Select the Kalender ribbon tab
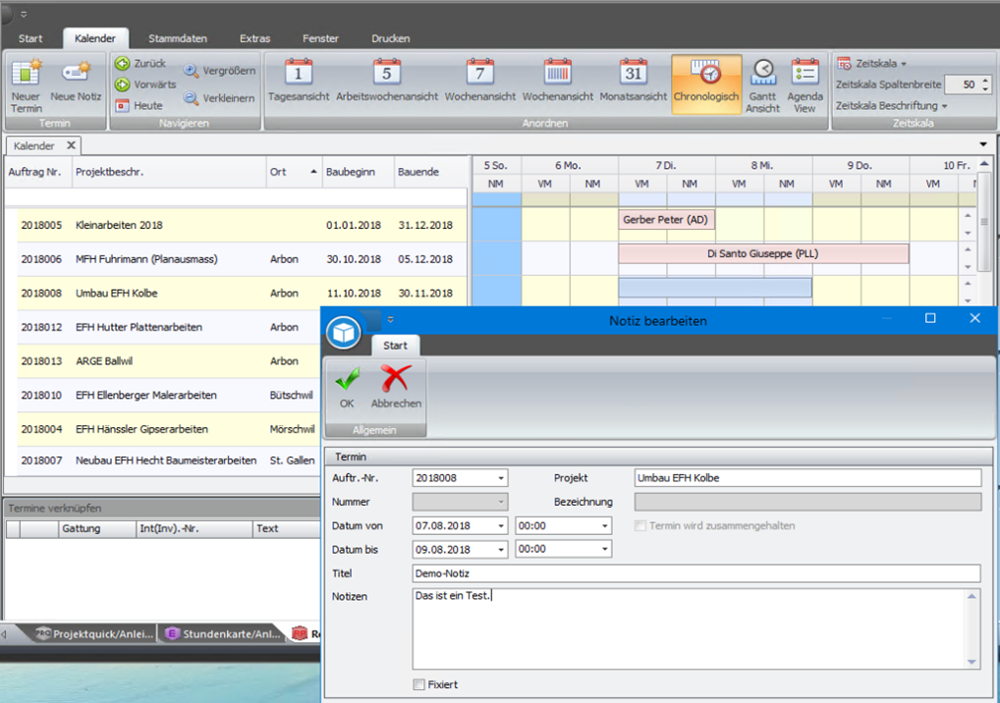The height and width of the screenshot is (703, 1000). tap(95, 38)
